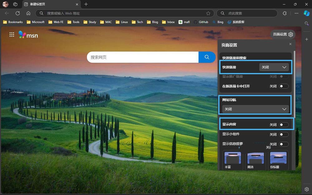Screen dimensions: 312x195
Task: Expand the 网站导航 dropdown
Action: [x=256, y=109]
